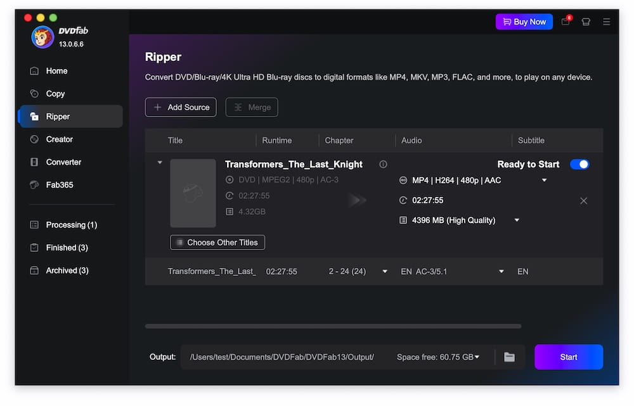Viewport: 634px width, 406px height.
Task: Click the Transformers title thumbnail
Action: click(193, 193)
